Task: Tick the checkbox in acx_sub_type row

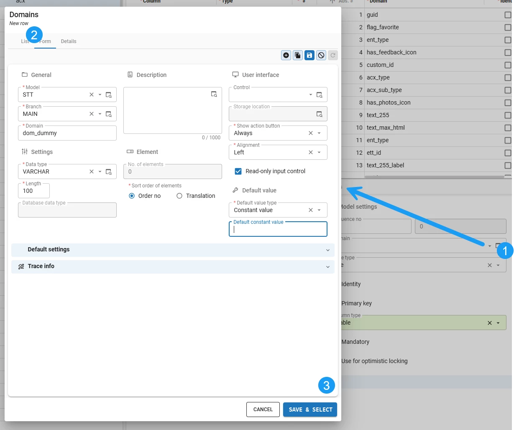Action: click(508, 90)
